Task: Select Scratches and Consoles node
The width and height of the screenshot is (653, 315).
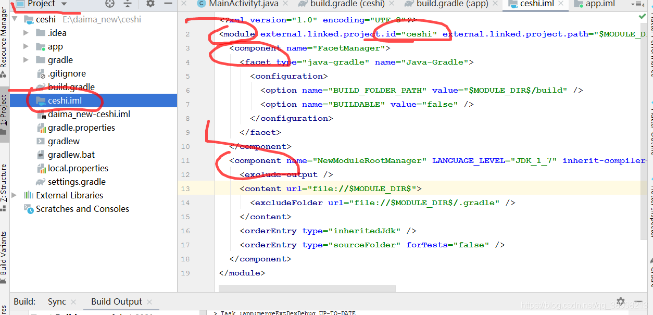Action: pyautogui.click(x=82, y=209)
